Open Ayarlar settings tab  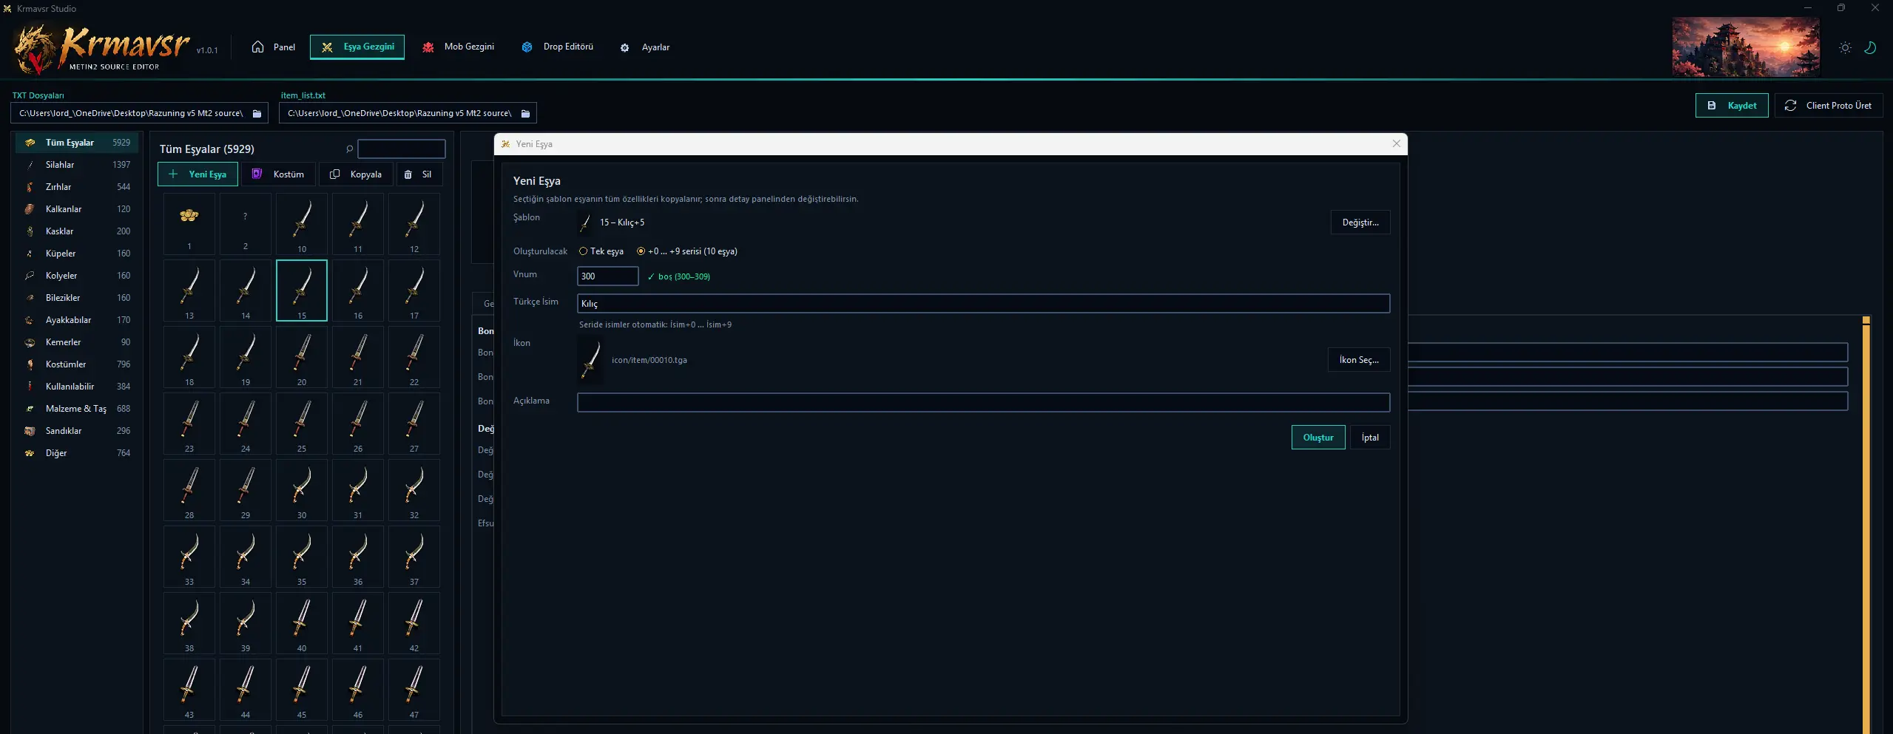[645, 47]
